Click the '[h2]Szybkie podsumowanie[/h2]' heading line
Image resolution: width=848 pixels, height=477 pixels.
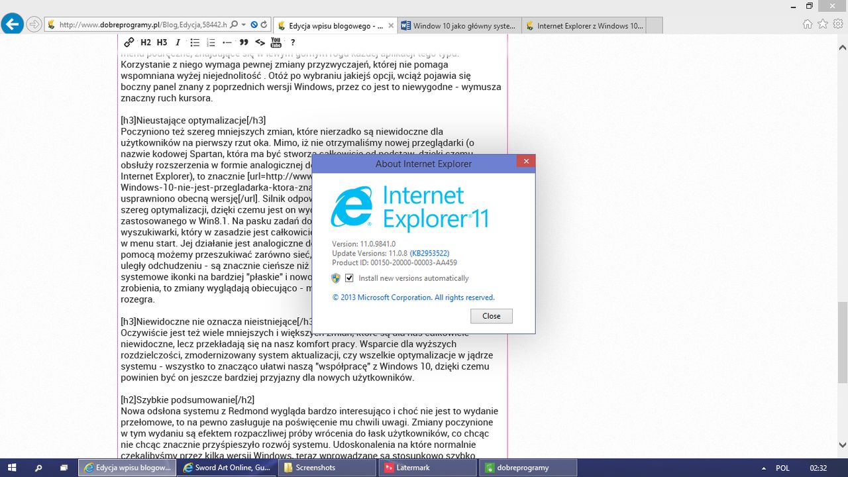pos(187,399)
